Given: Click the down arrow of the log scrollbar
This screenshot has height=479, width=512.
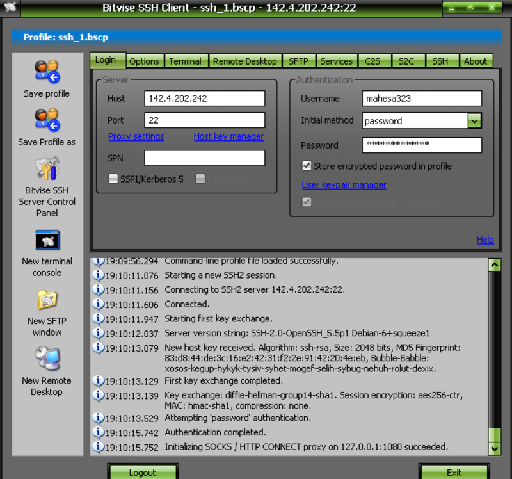Looking at the screenshot, I should coord(495,449).
